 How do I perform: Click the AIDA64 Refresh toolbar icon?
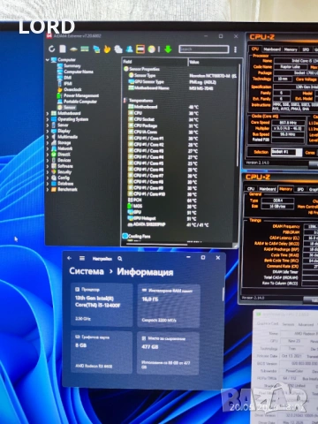coord(52,49)
